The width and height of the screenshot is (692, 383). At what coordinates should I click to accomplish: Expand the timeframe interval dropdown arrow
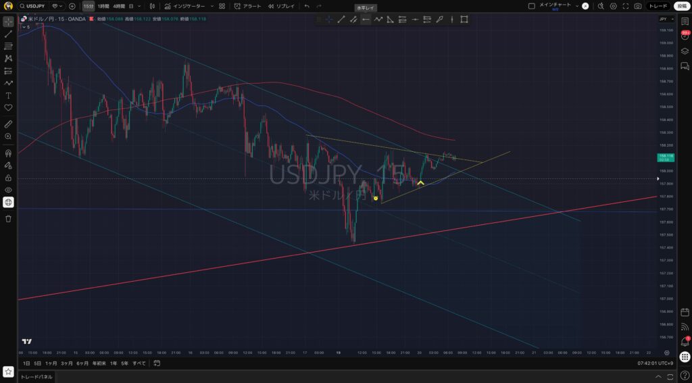tap(139, 6)
